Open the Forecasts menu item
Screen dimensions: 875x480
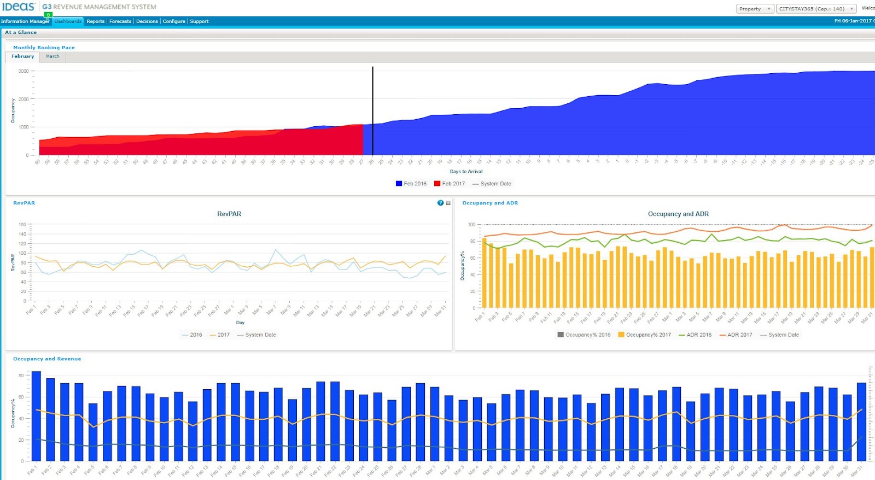click(x=120, y=21)
